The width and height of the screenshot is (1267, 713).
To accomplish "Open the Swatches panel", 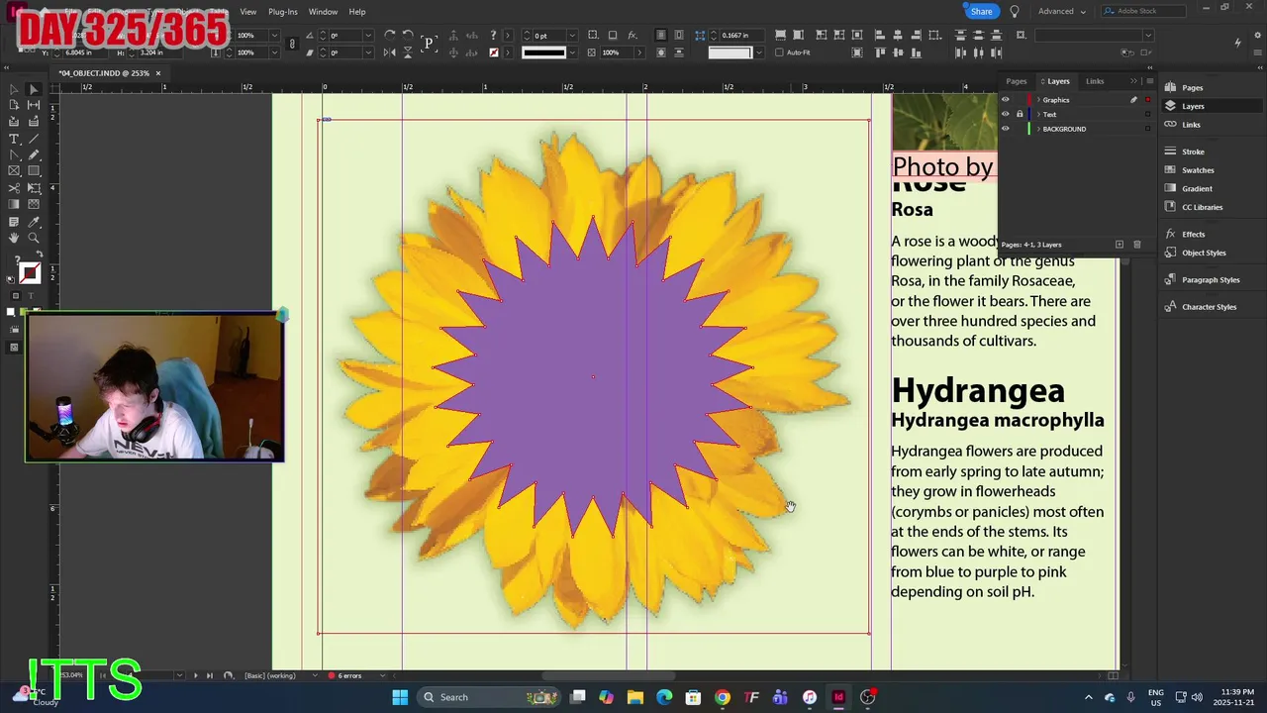I will [1197, 170].
